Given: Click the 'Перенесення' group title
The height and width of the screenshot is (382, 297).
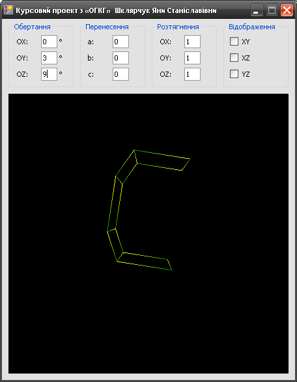Looking at the screenshot, I should pos(107,27).
